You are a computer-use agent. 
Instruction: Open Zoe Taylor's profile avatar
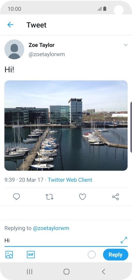14,49
